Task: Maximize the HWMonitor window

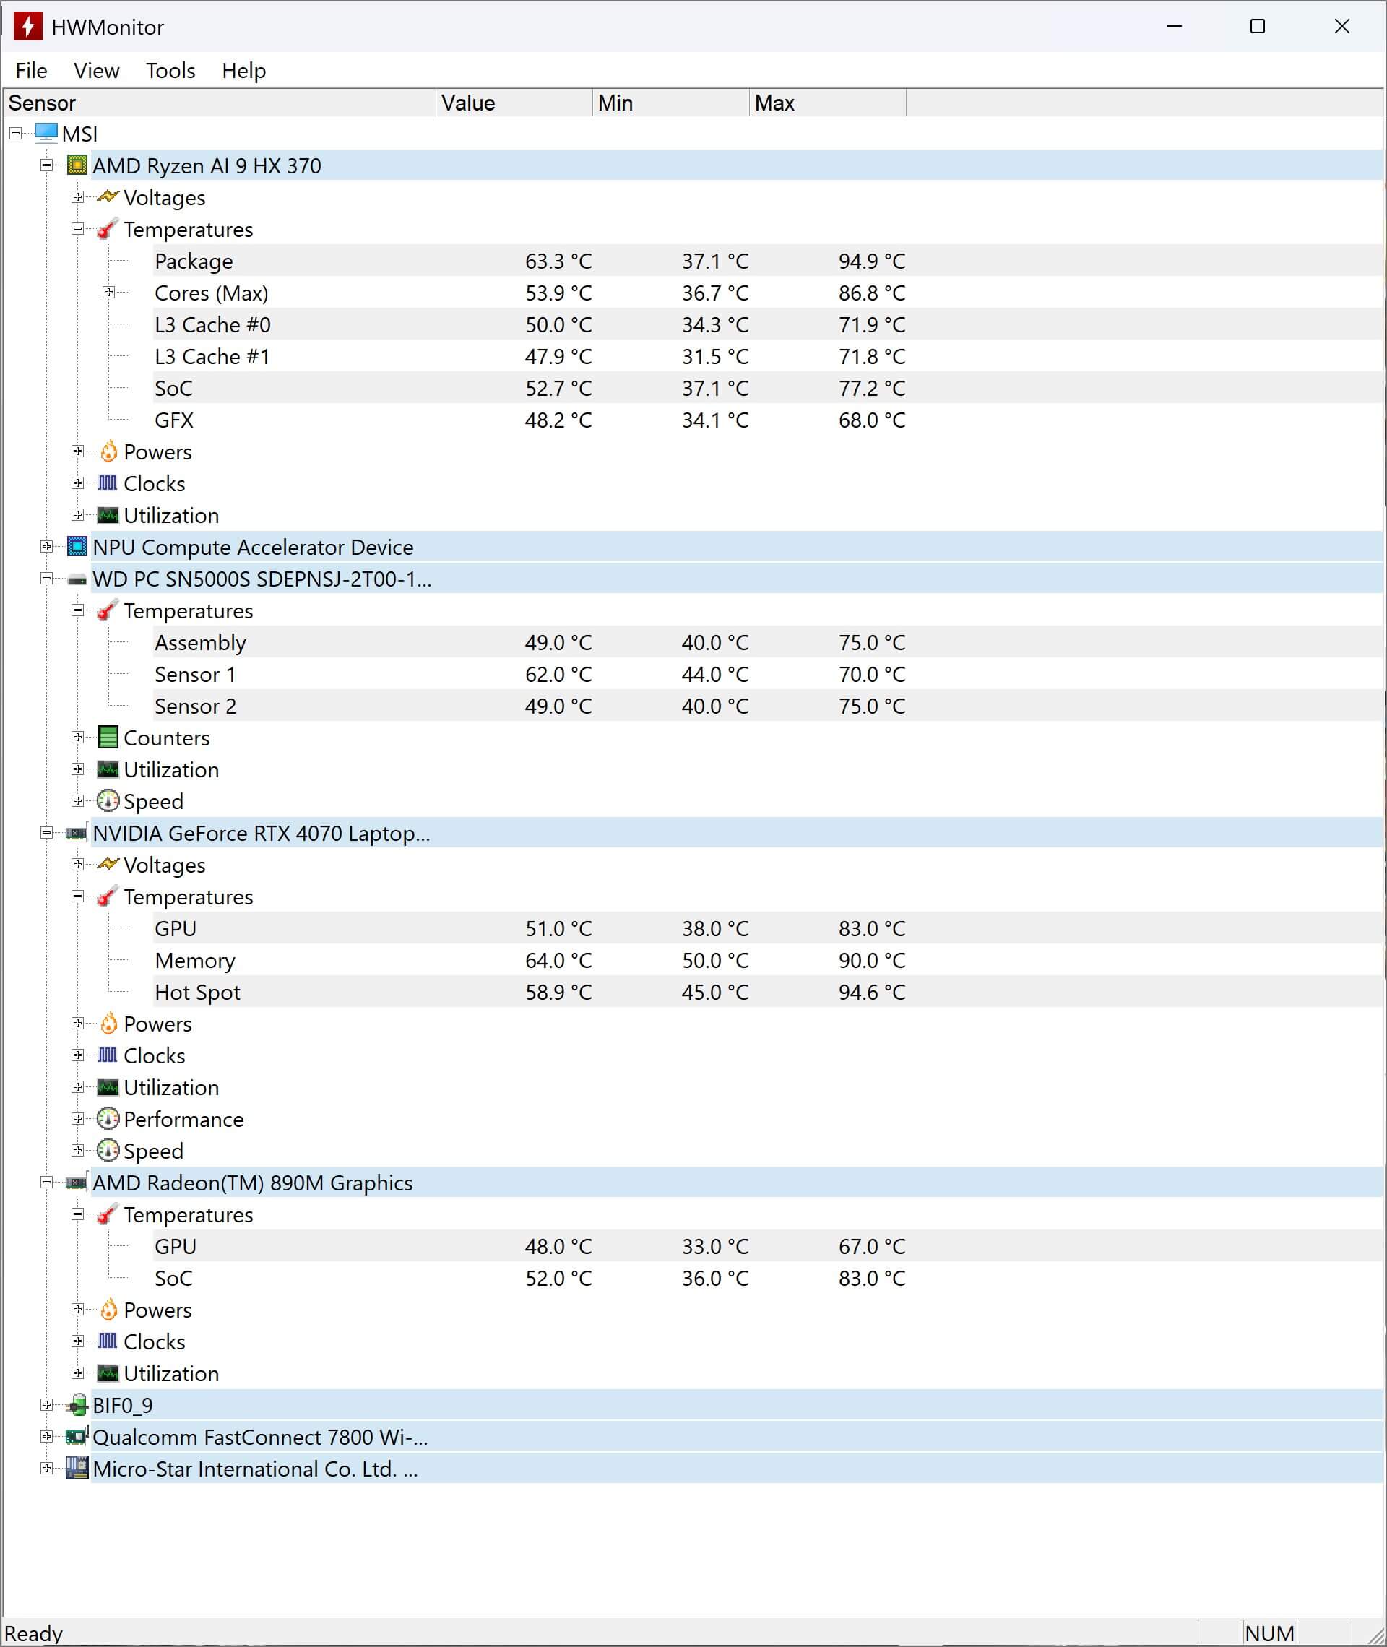Action: coord(1258,26)
